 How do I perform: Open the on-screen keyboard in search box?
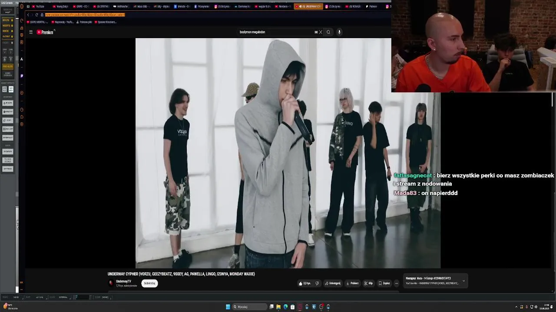(316, 32)
